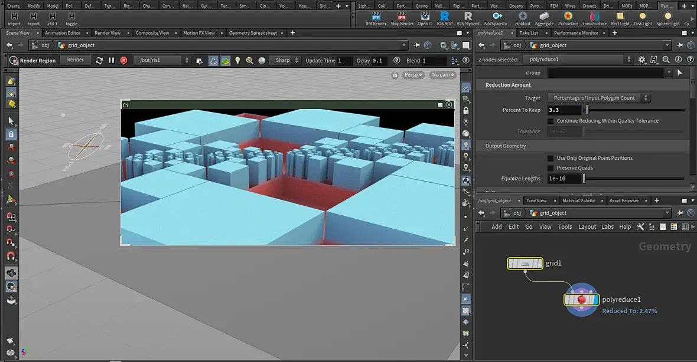This screenshot has width=697, height=362.
Task: Switch to the Geometry Spreadsheet tab
Action: [252, 33]
